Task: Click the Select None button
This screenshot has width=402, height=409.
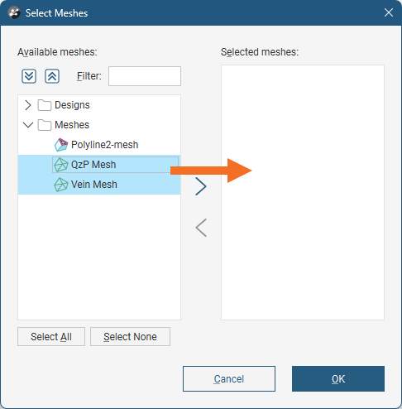Action: 130,337
